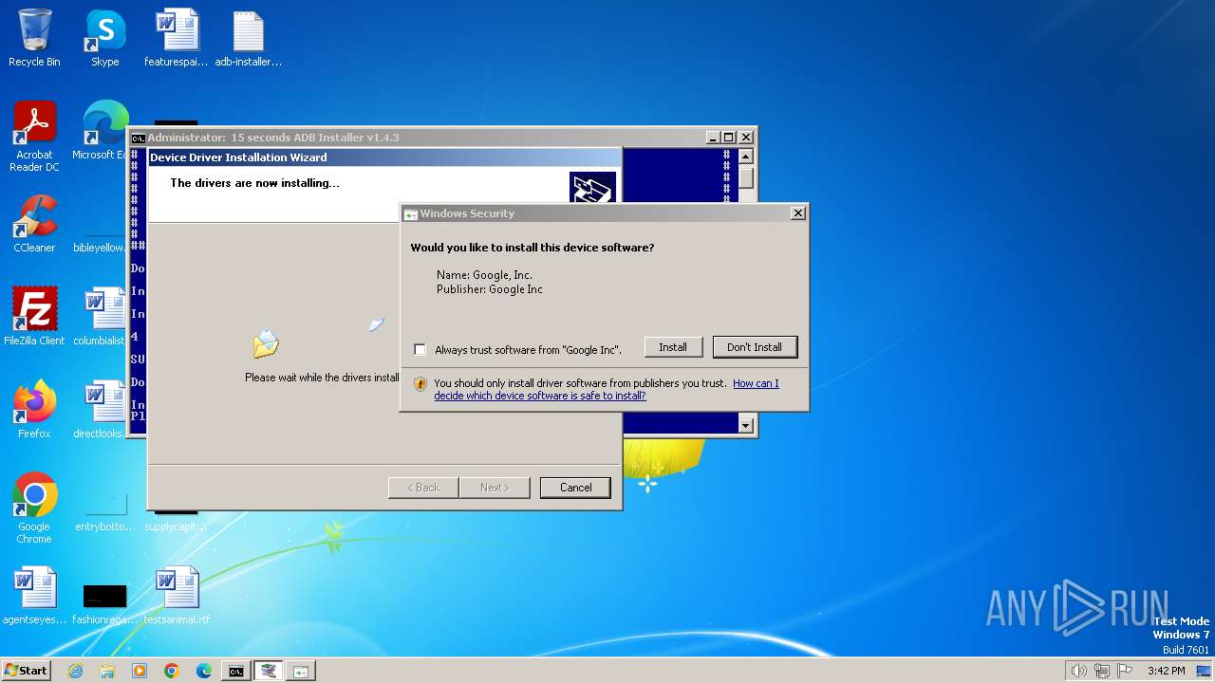Click the ADB Installer console title icon

pos(138,138)
